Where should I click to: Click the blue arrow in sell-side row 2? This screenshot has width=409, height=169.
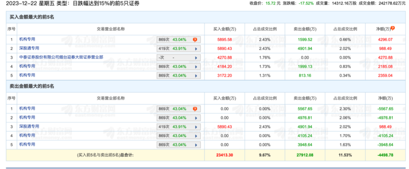point(196,118)
